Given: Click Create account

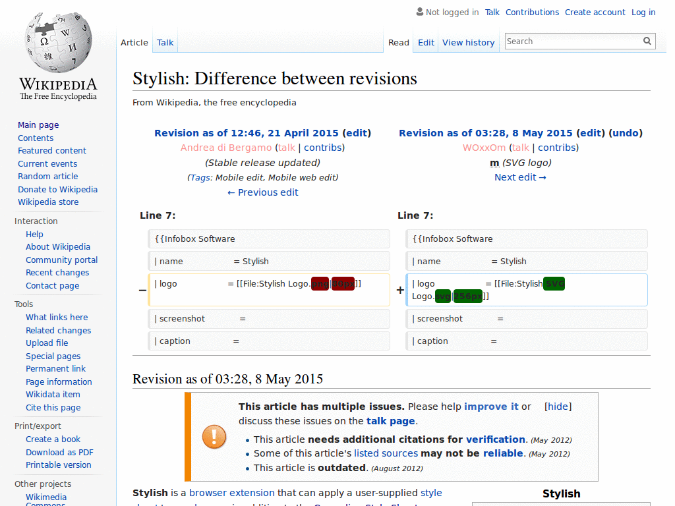Looking at the screenshot, I should coord(595,12).
